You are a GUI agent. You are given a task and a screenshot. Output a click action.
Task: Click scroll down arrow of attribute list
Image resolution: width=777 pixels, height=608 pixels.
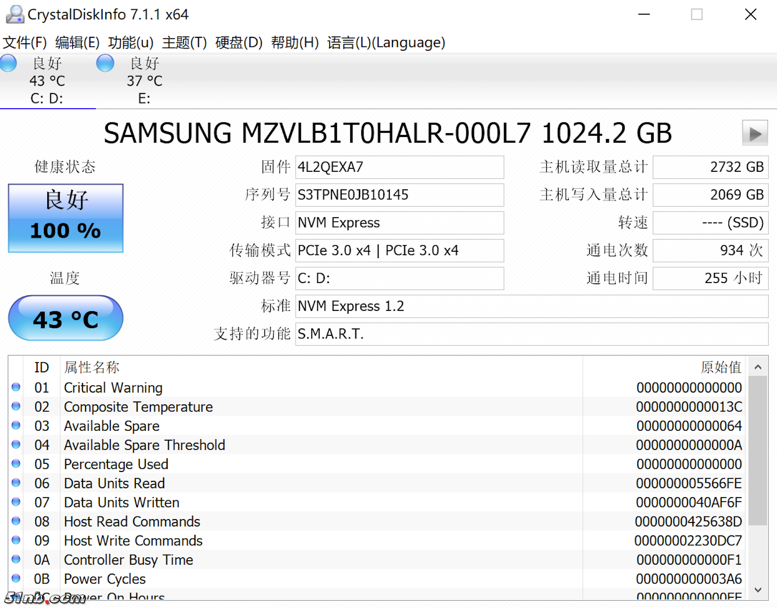click(x=758, y=590)
